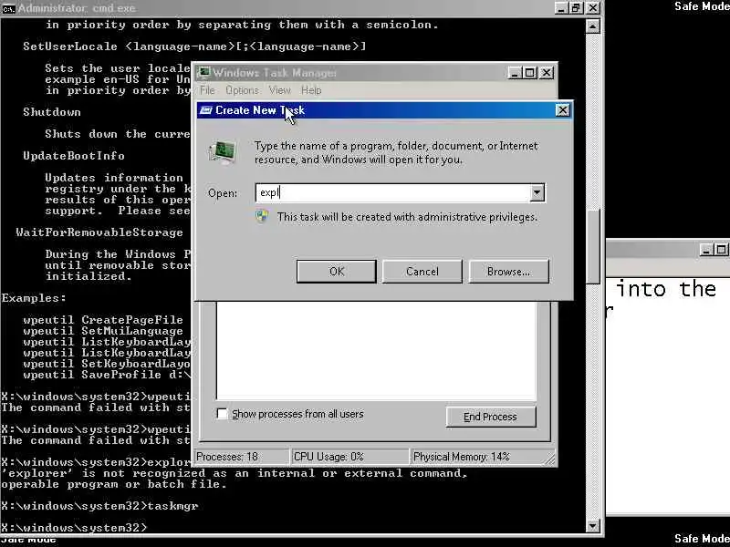
Task: Click End Process in Task Manager
Action: coord(491,417)
